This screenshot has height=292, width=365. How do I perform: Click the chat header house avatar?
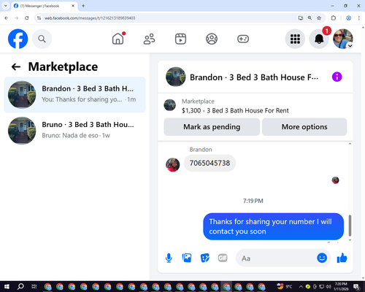click(176, 77)
